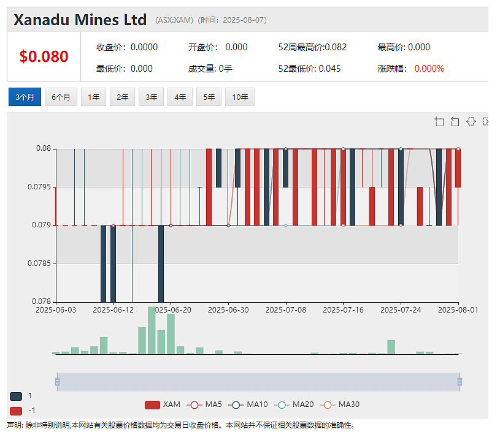This screenshot has width=500, height=440.
Task: Open the 3年 range tab
Action: [x=151, y=97]
